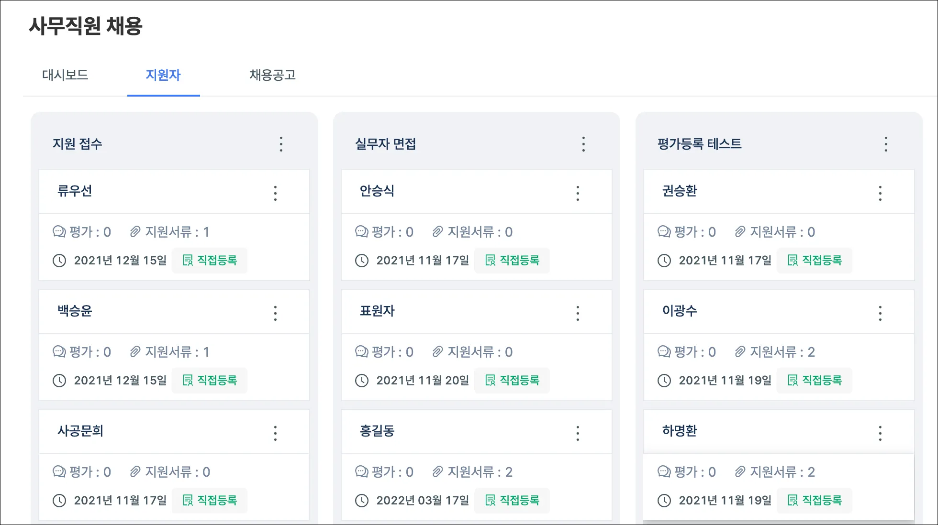Image resolution: width=938 pixels, height=525 pixels.
Task: Click comment icon on 백승윤's card
Action: [x=59, y=352]
